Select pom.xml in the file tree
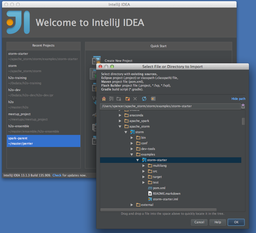This screenshot has width=256, height=233. pyautogui.click(x=159, y=188)
